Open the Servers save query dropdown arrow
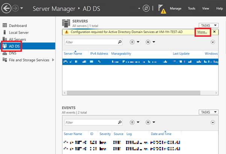The width and height of the screenshot is (226, 154). coord(154,42)
